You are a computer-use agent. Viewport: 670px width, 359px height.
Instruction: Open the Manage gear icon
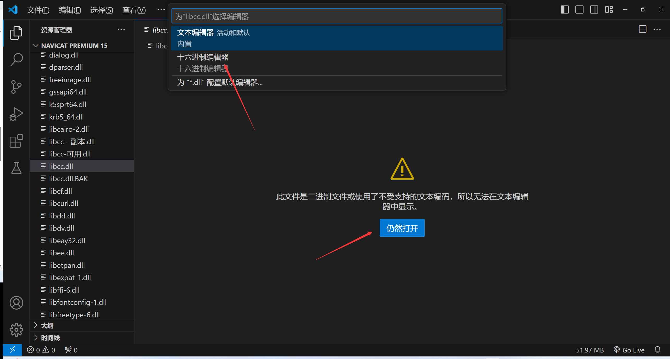pos(16,330)
